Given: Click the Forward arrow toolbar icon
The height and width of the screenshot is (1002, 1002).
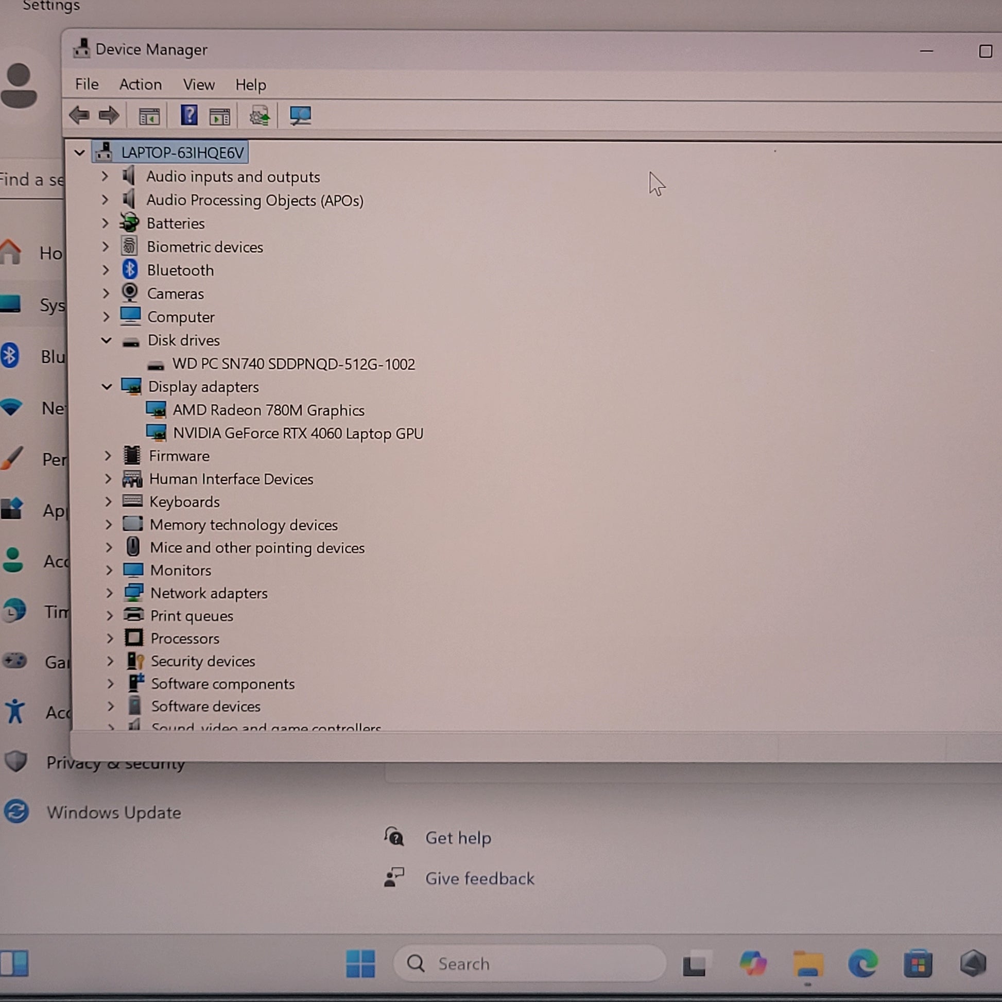Looking at the screenshot, I should [109, 115].
